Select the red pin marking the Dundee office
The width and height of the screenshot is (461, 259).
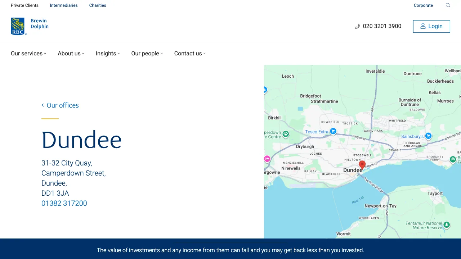pyautogui.click(x=362, y=164)
